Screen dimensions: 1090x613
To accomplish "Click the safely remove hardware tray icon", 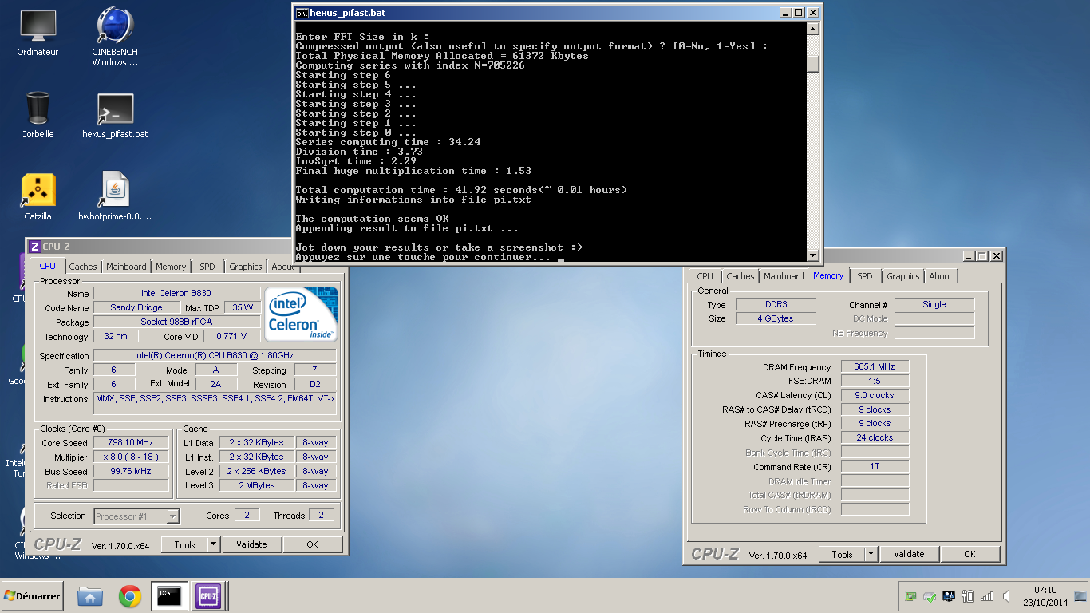I will point(930,596).
